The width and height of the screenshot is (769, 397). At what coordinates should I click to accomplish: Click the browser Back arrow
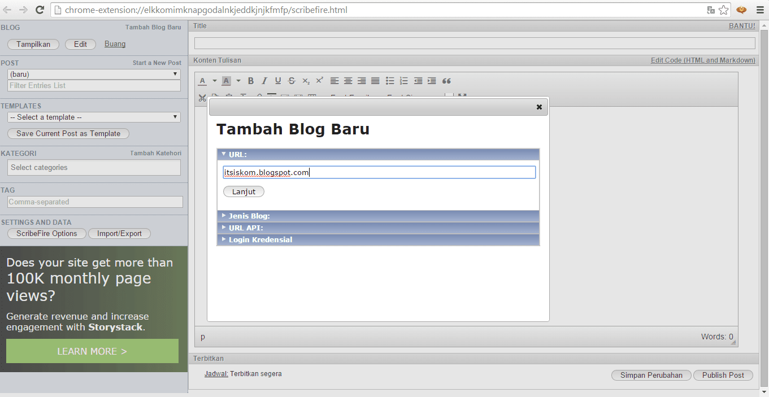(7, 10)
